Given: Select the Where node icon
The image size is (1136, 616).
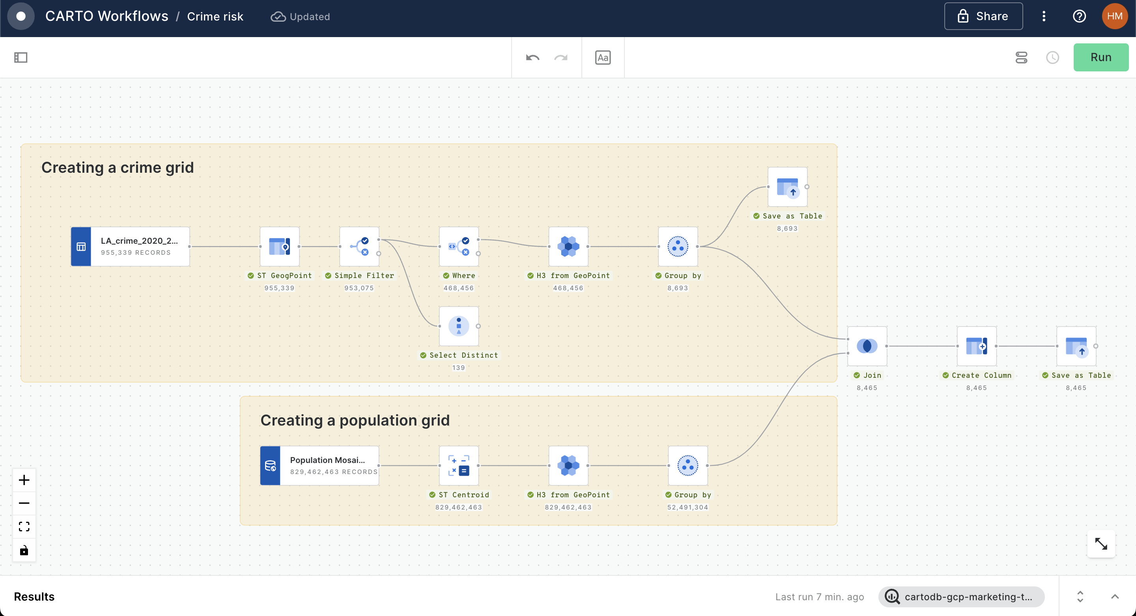Looking at the screenshot, I should (459, 246).
